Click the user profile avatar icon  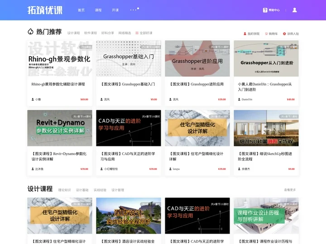pos(295,10)
